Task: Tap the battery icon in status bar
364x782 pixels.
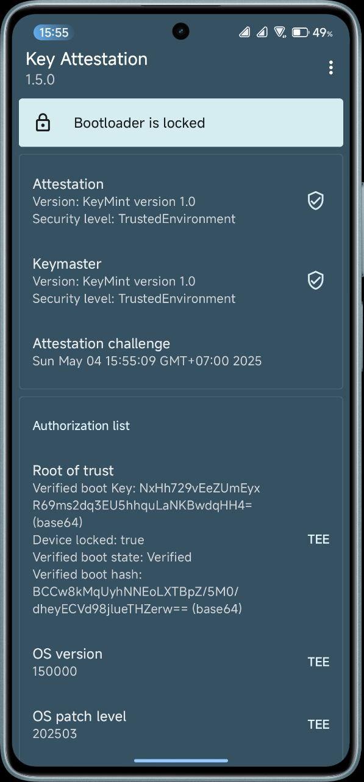Action: coord(300,32)
